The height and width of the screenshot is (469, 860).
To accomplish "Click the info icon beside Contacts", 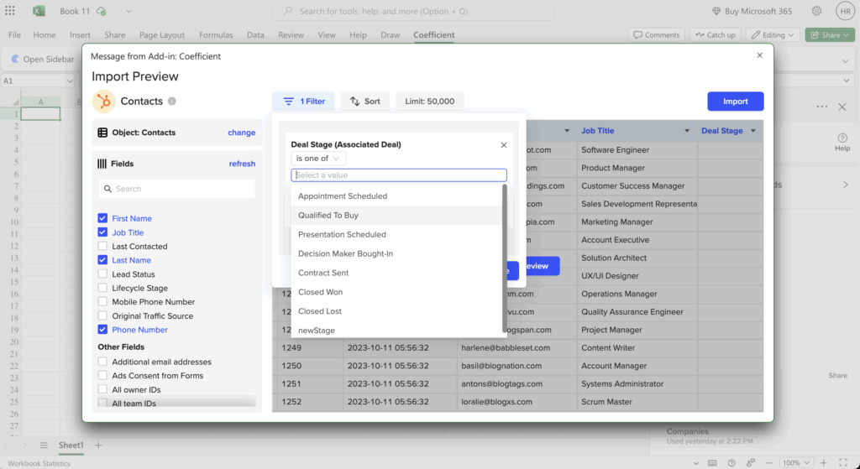I will tap(172, 102).
